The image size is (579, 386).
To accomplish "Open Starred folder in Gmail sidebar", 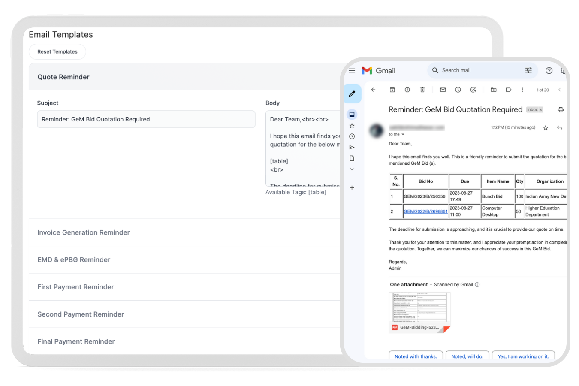I will (352, 126).
